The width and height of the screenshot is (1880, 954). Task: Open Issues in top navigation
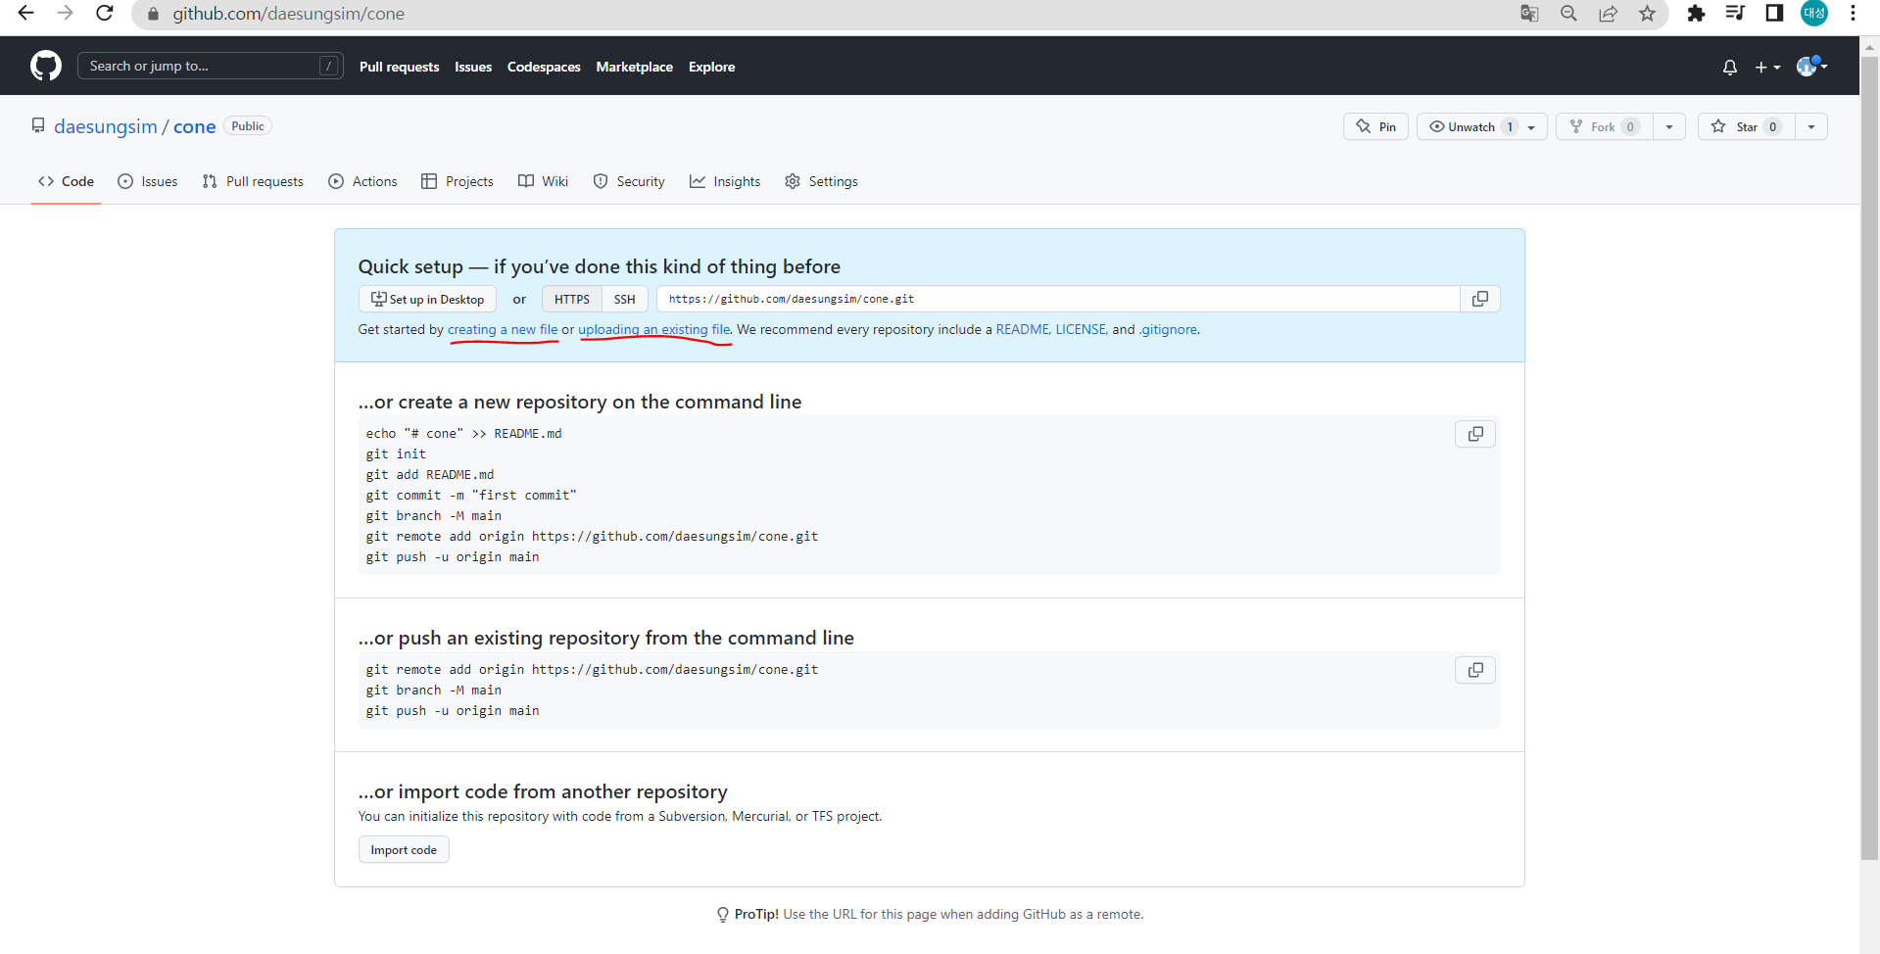coord(473,67)
